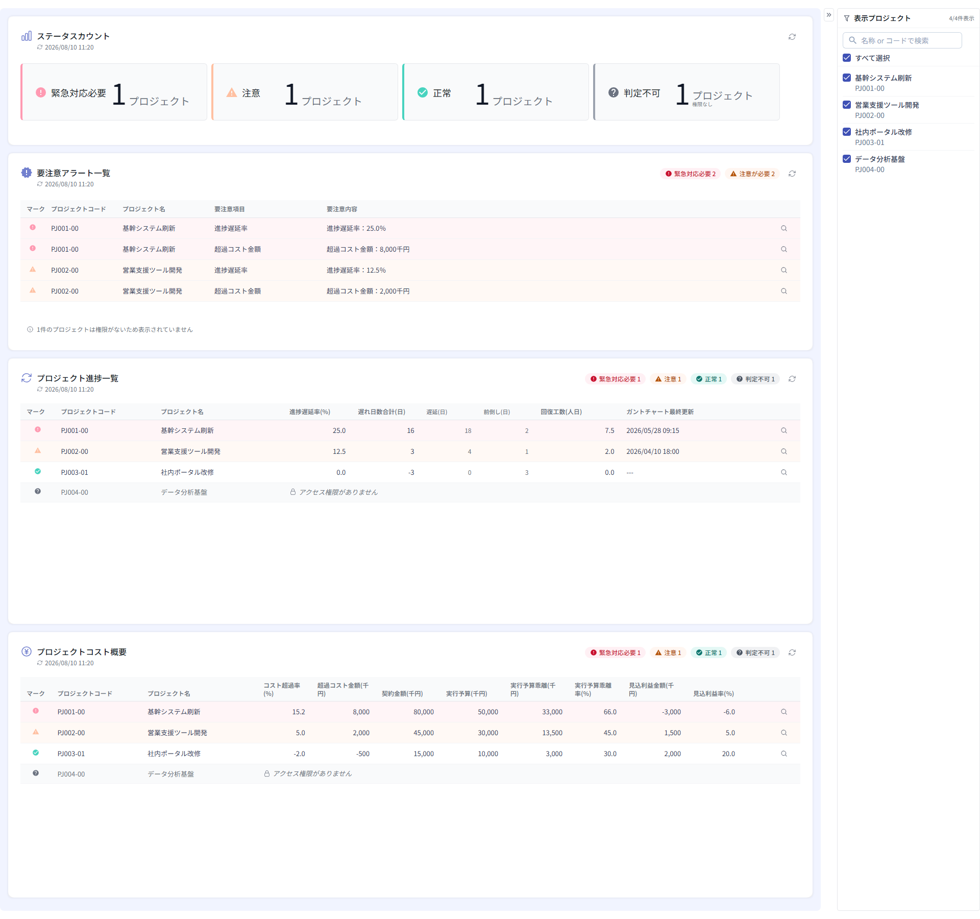The width and height of the screenshot is (980, 919).
Task: Sort by 進捗遅延率(%) column header
Action: pos(310,412)
